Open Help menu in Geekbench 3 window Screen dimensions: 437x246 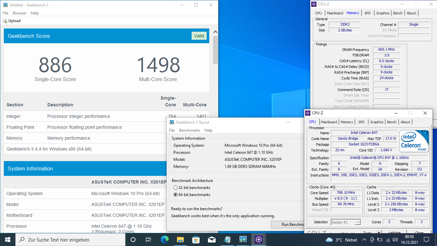click(x=35, y=13)
